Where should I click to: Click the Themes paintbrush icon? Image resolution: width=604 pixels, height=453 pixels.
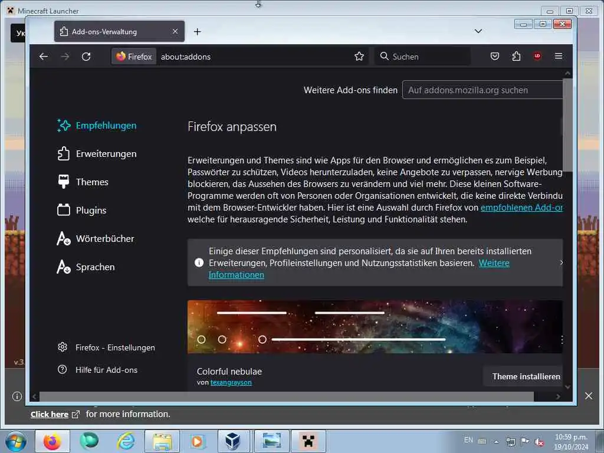(64, 182)
